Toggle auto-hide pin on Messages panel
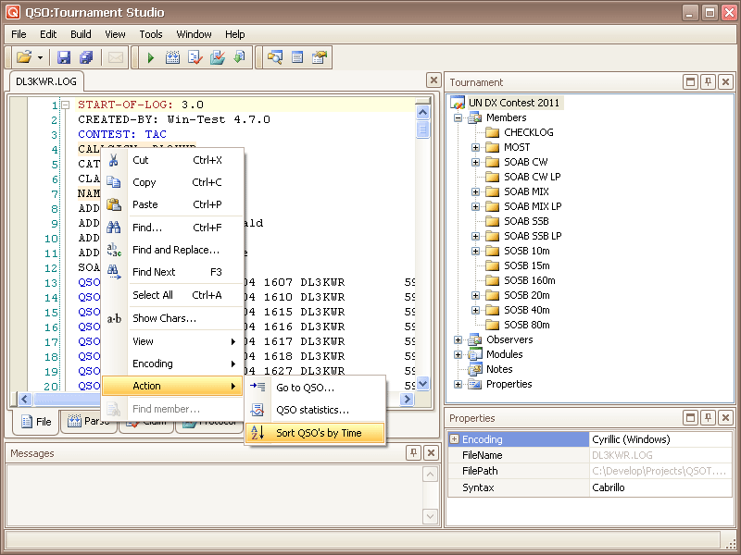The height and width of the screenshot is (555, 741). click(x=413, y=453)
